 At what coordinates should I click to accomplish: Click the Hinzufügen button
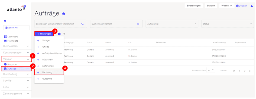[44, 34]
